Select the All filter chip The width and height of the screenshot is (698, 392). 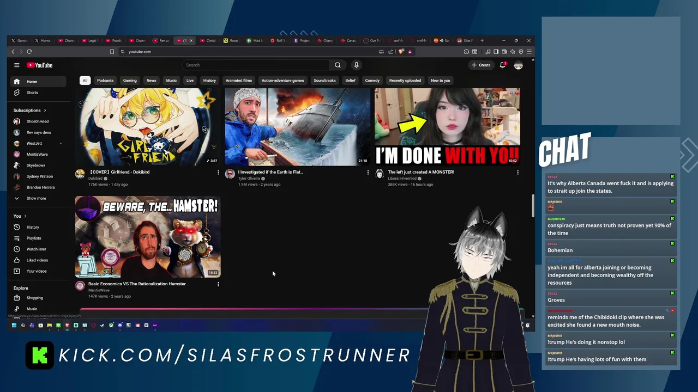(85, 81)
